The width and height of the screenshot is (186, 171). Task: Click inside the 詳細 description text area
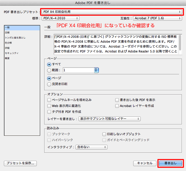click(116, 44)
